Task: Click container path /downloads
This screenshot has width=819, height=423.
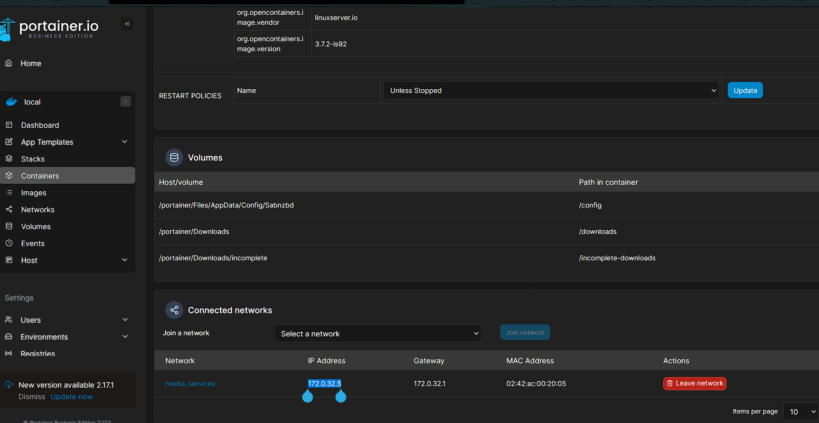Action: point(598,231)
